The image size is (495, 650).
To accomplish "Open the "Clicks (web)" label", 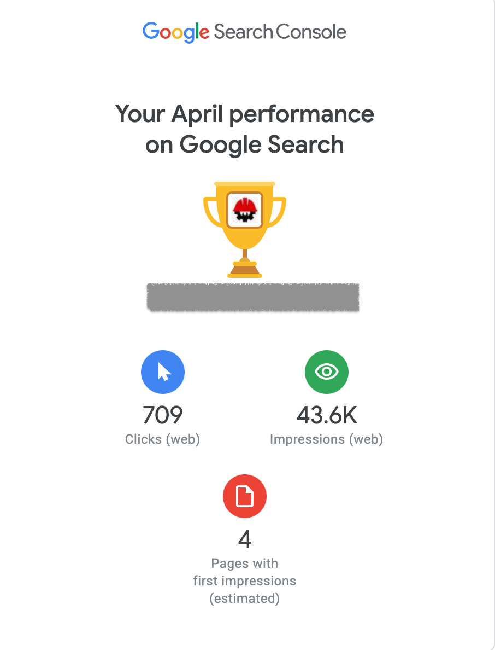I will point(163,439).
